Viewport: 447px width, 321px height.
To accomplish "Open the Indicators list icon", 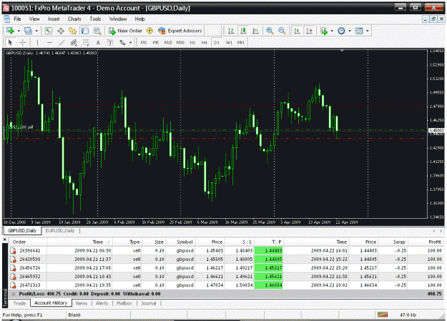I will tap(324, 31).
